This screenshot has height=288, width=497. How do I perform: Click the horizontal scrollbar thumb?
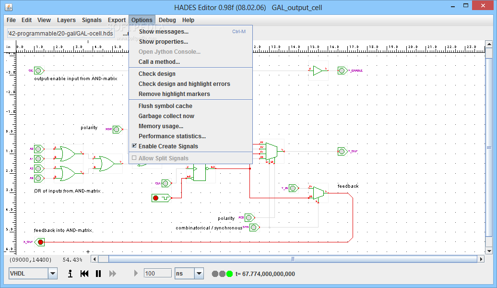point(293,259)
